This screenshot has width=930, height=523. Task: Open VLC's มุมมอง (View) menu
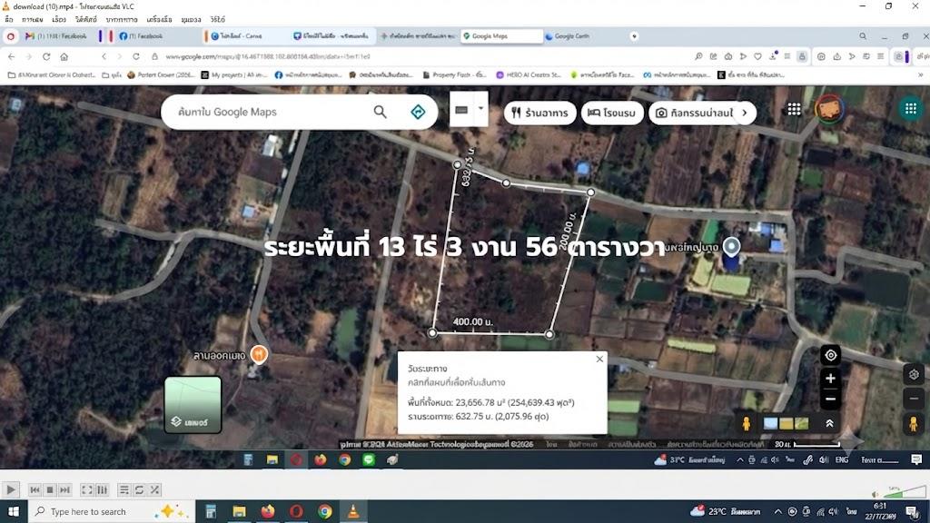191,20
